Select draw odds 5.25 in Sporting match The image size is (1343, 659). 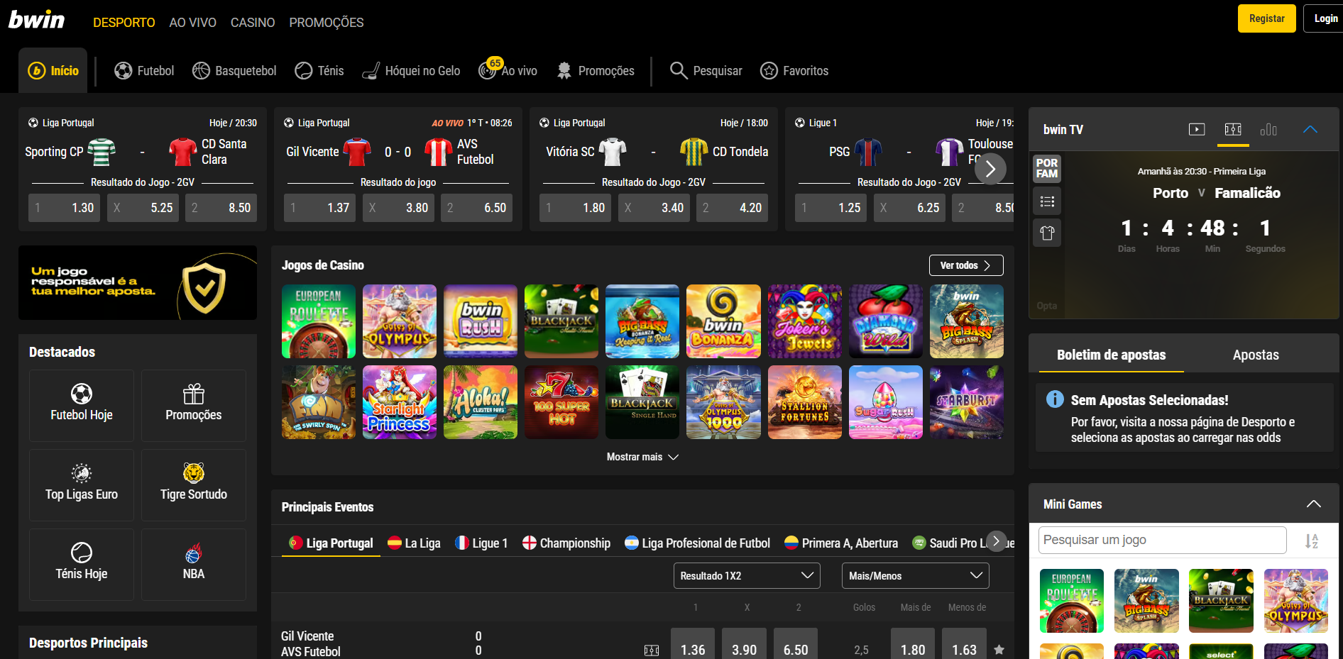point(143,208)
